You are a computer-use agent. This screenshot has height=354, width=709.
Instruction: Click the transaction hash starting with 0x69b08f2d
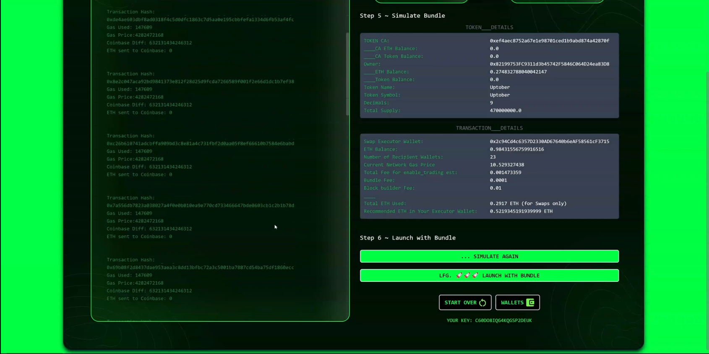click(x=200, y=268)
